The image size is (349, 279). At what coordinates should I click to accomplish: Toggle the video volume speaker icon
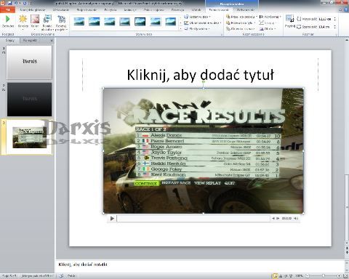tap(296, 219)
